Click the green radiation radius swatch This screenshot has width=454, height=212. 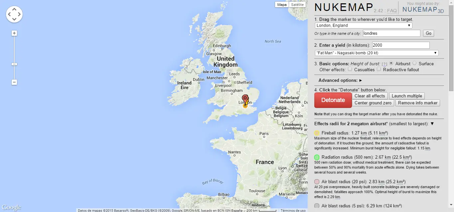coord(317,157)
